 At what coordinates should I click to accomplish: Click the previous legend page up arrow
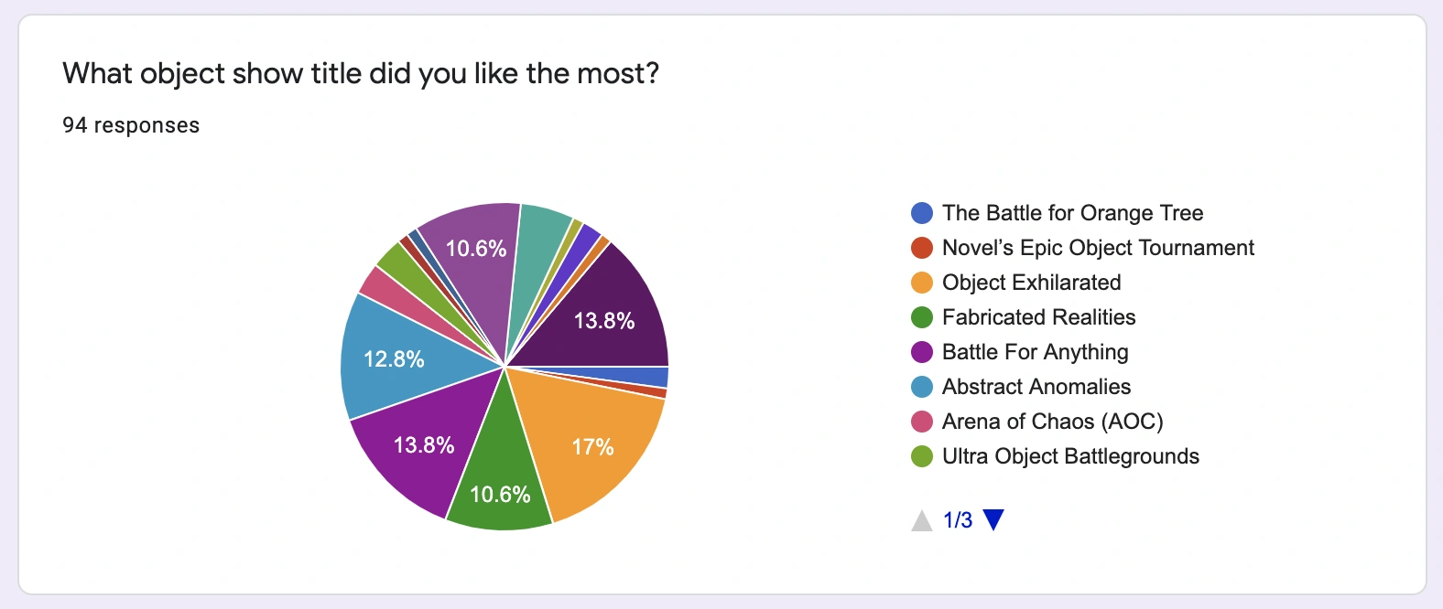(x=922, y=521)
